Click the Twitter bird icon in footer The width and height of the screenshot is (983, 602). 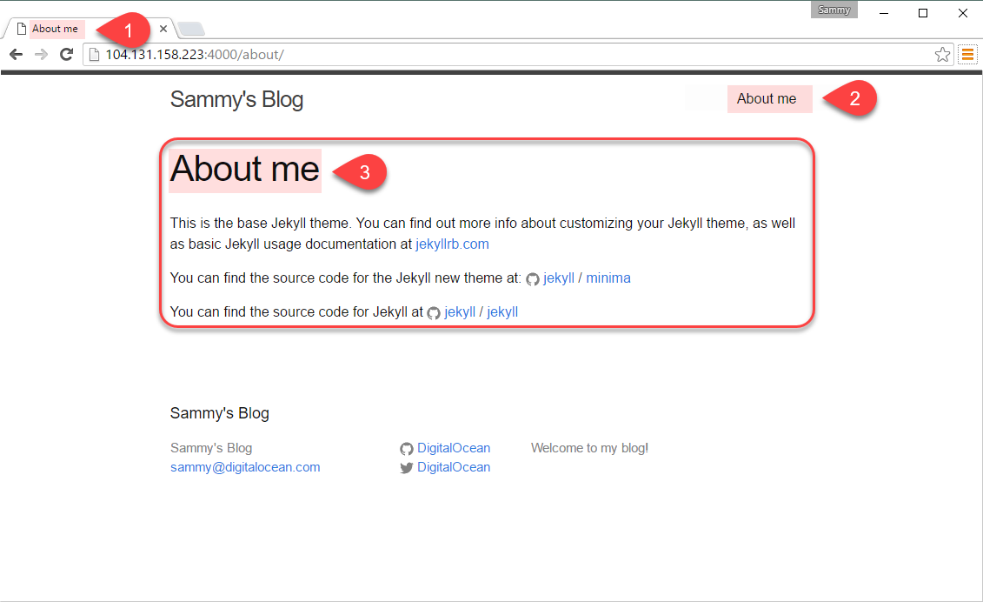pyautogui.click(x=406, y=468)
